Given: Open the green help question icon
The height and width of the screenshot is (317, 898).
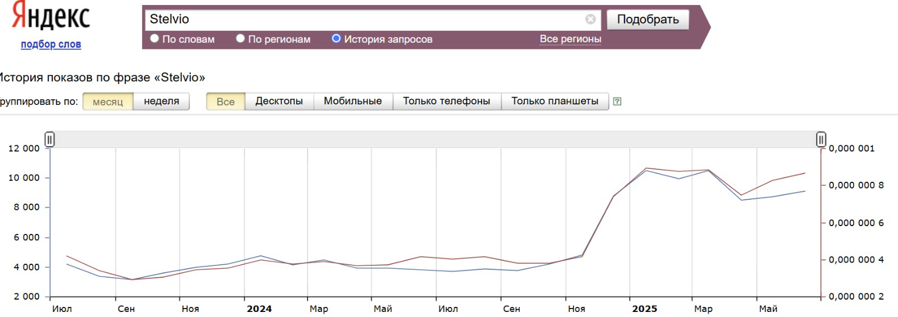Looking at the screenshot, I should 617,102.
